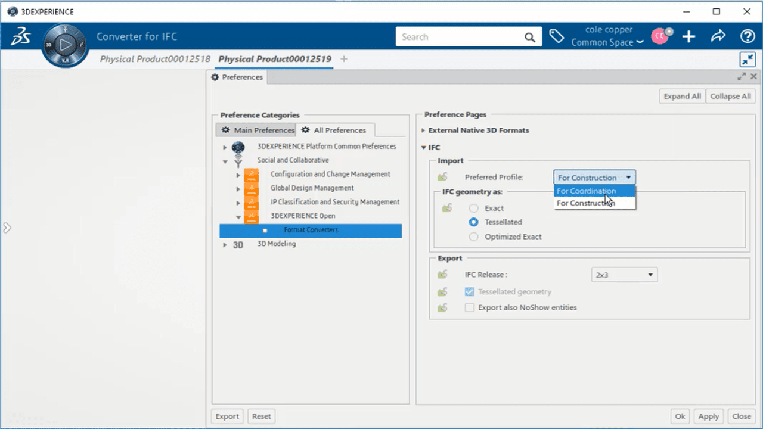This screenshot has width=763, height=429.
Task: Click the orange Configuration and Change Management icon
Action: (252, 175)
